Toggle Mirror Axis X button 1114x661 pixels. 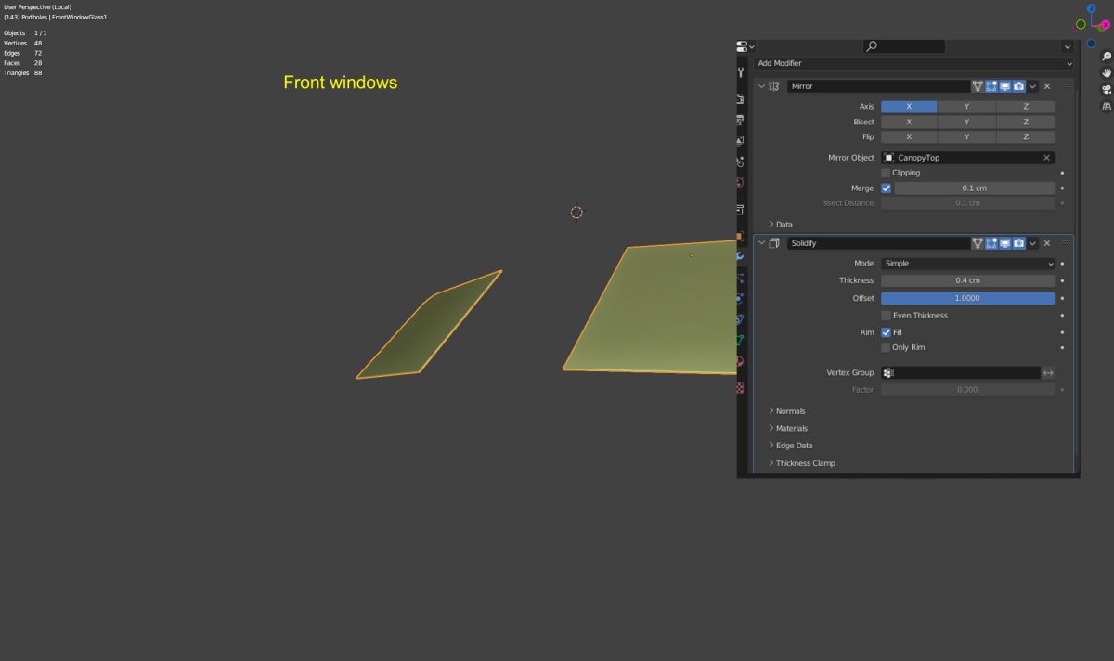pos(909,107)
